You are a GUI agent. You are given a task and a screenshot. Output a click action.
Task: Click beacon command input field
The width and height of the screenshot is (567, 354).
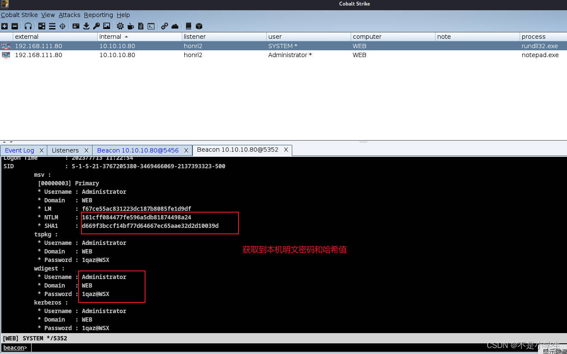click(299, 348)
